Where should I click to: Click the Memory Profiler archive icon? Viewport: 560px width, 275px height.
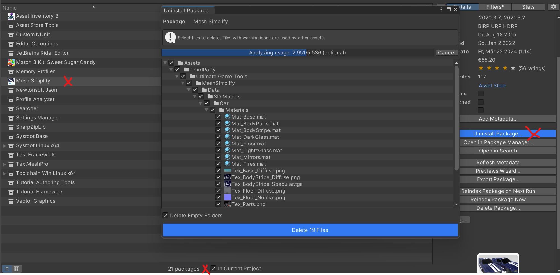click(x=11, y=72)
